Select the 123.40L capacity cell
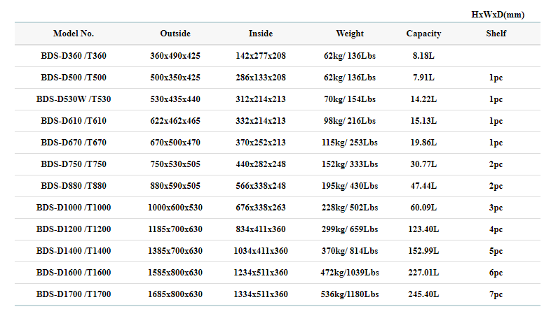544x316 pixels. tap(423, 229)
